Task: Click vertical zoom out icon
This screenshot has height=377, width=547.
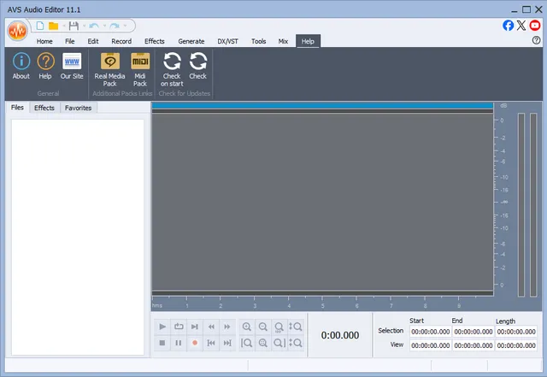Action: click(296, 343)
